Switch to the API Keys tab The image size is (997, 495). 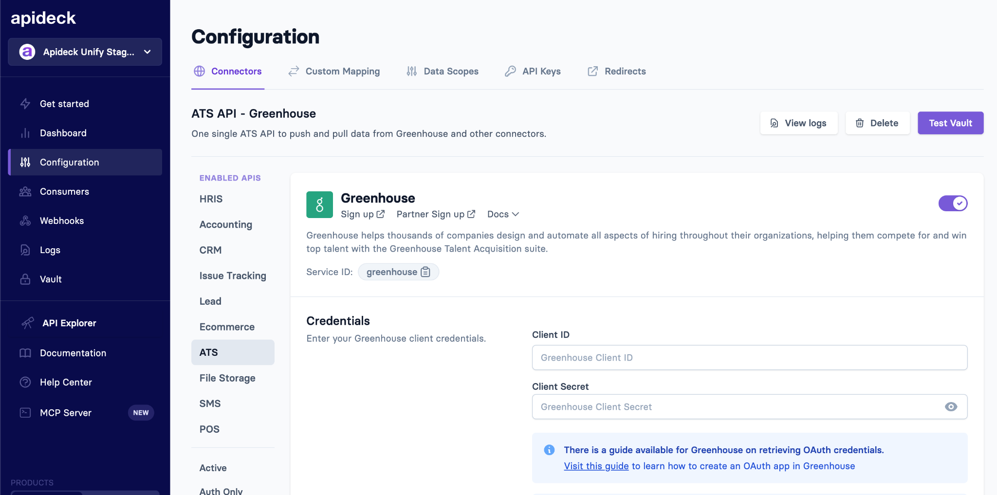point(533,71)
